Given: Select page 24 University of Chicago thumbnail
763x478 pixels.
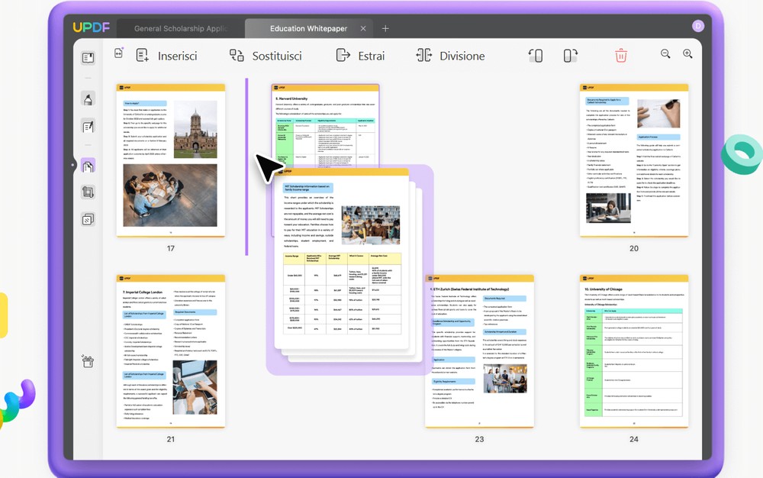Looking at the screenshot, I should coord(633,350).
